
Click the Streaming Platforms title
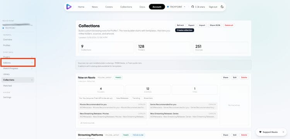pyautogui.click(x=90, y=135)
